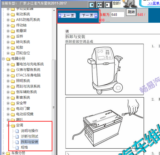Click the open 空调 folder icon
Image resolution: width=160 pixels, height=155 pixels.
tap(13, 126)
